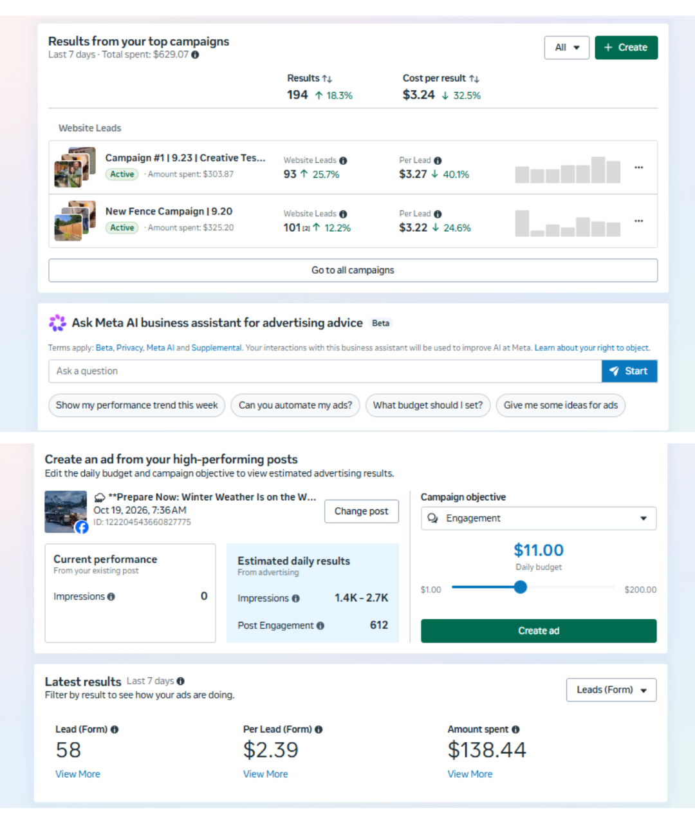
Task: Open 'Learn about your right to object' link
Action: click(x=592, y=348)
